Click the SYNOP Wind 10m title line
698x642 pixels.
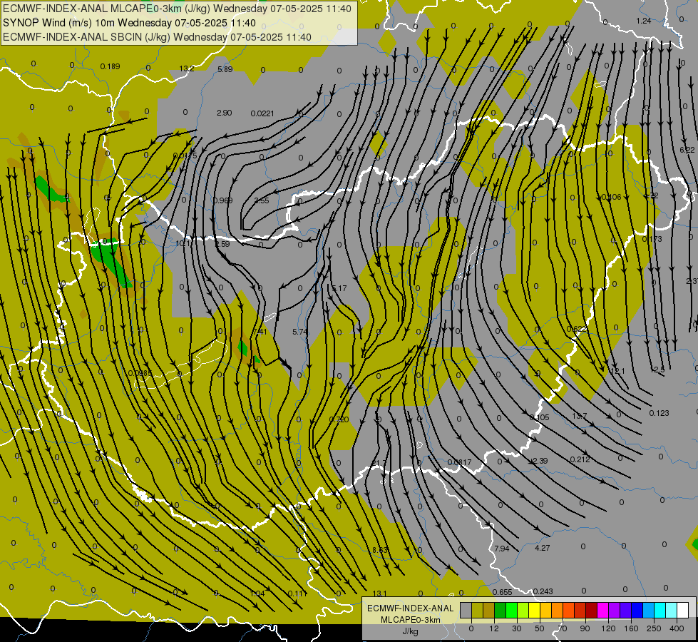coord(130,23)
